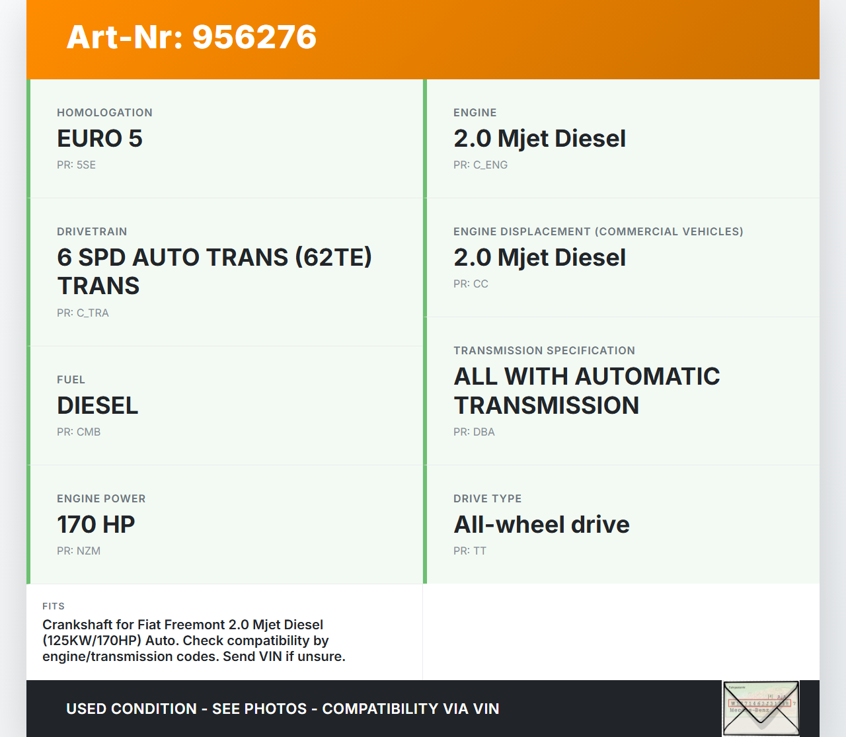Select the EURO 5 homologation value

100,139
